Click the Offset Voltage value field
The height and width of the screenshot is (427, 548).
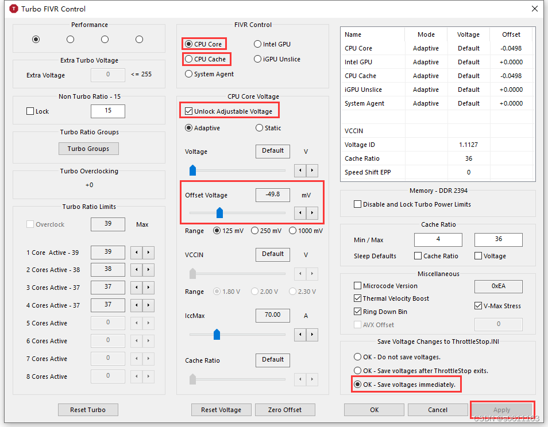coord(273,195)
